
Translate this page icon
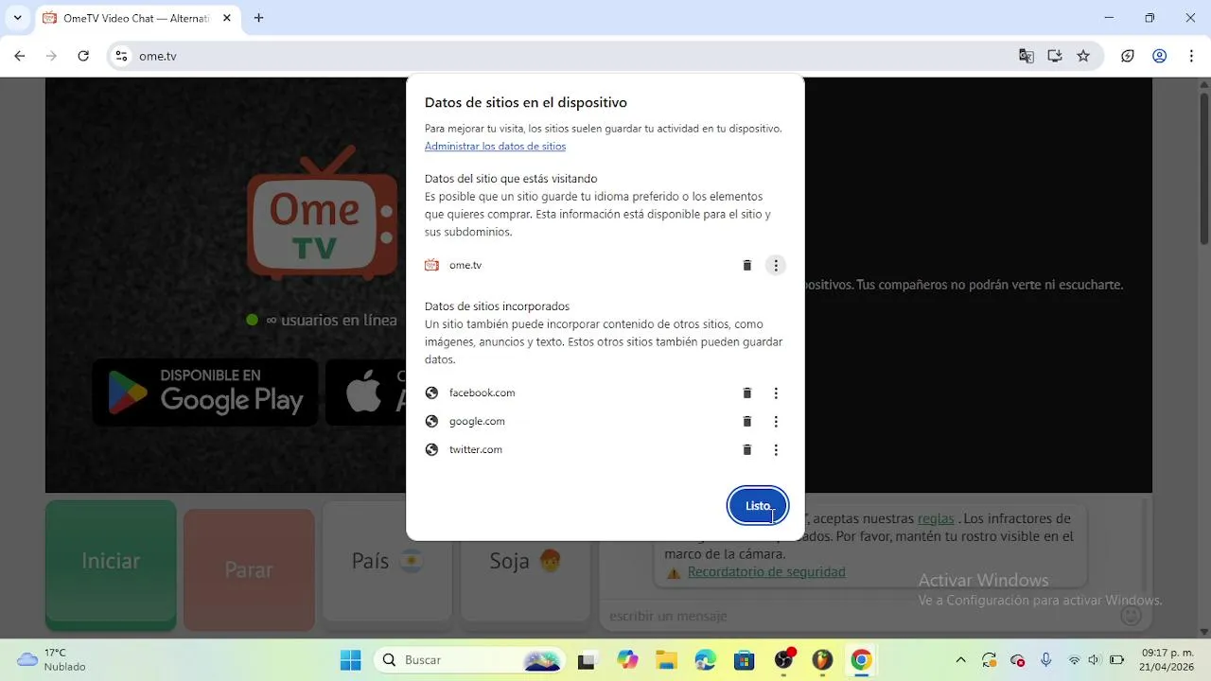[1027, 56]
